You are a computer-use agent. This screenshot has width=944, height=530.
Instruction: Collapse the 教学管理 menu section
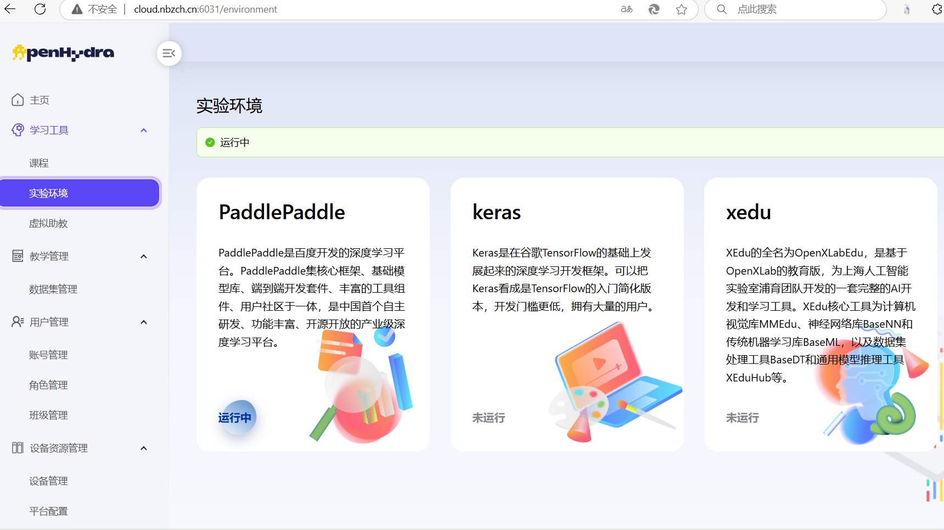click(144, 257)
